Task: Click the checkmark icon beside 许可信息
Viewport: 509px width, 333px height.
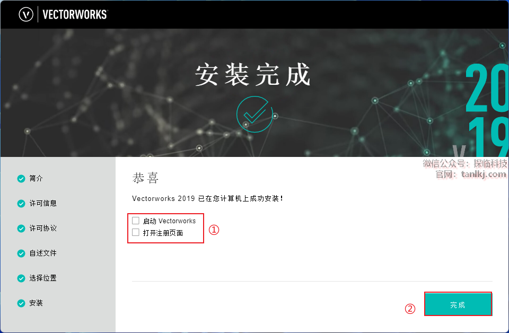Action: 21,204
